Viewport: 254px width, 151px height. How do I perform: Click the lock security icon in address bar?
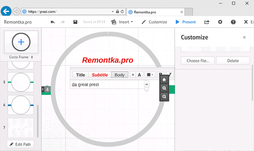pyautogui.click(x=118, y=11)
